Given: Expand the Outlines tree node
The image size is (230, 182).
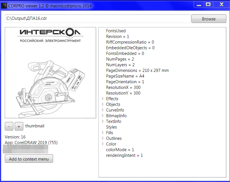Looking at the screenshot, I should point(103,138).
